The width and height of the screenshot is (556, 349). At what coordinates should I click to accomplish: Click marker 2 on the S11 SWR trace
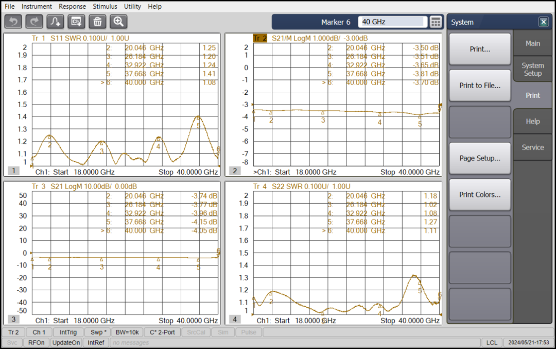pyautogui.click(x=49, y=141)
